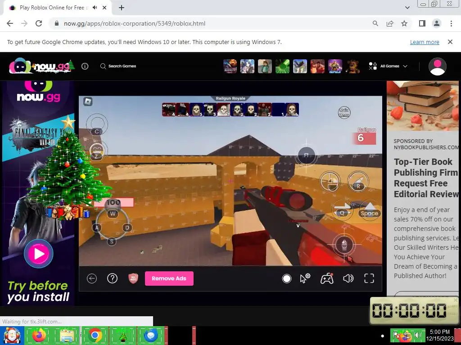Dismiss the Chrome update notification bar

tap(450, 42)
